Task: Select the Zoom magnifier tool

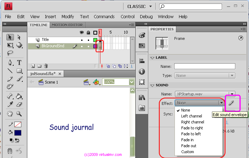Action: (19, 114)
